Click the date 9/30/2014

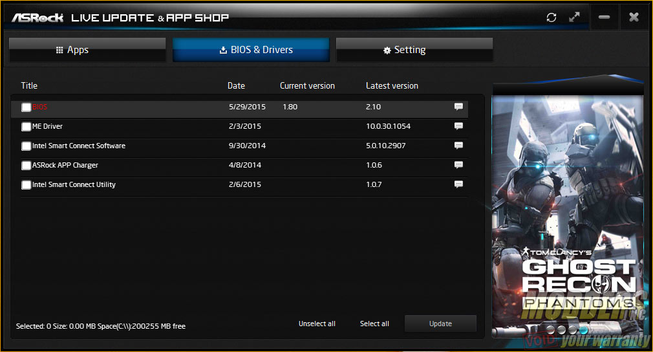(x=247, y=146)
